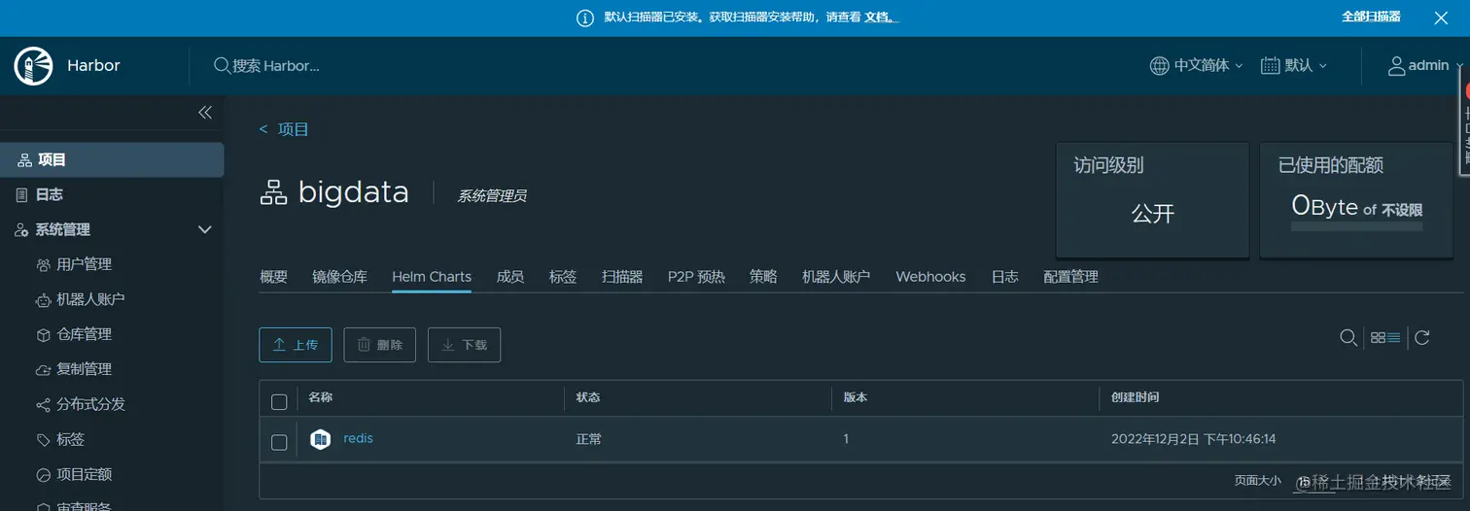
Task: Click the 正常 status cell
Action: 589,439
